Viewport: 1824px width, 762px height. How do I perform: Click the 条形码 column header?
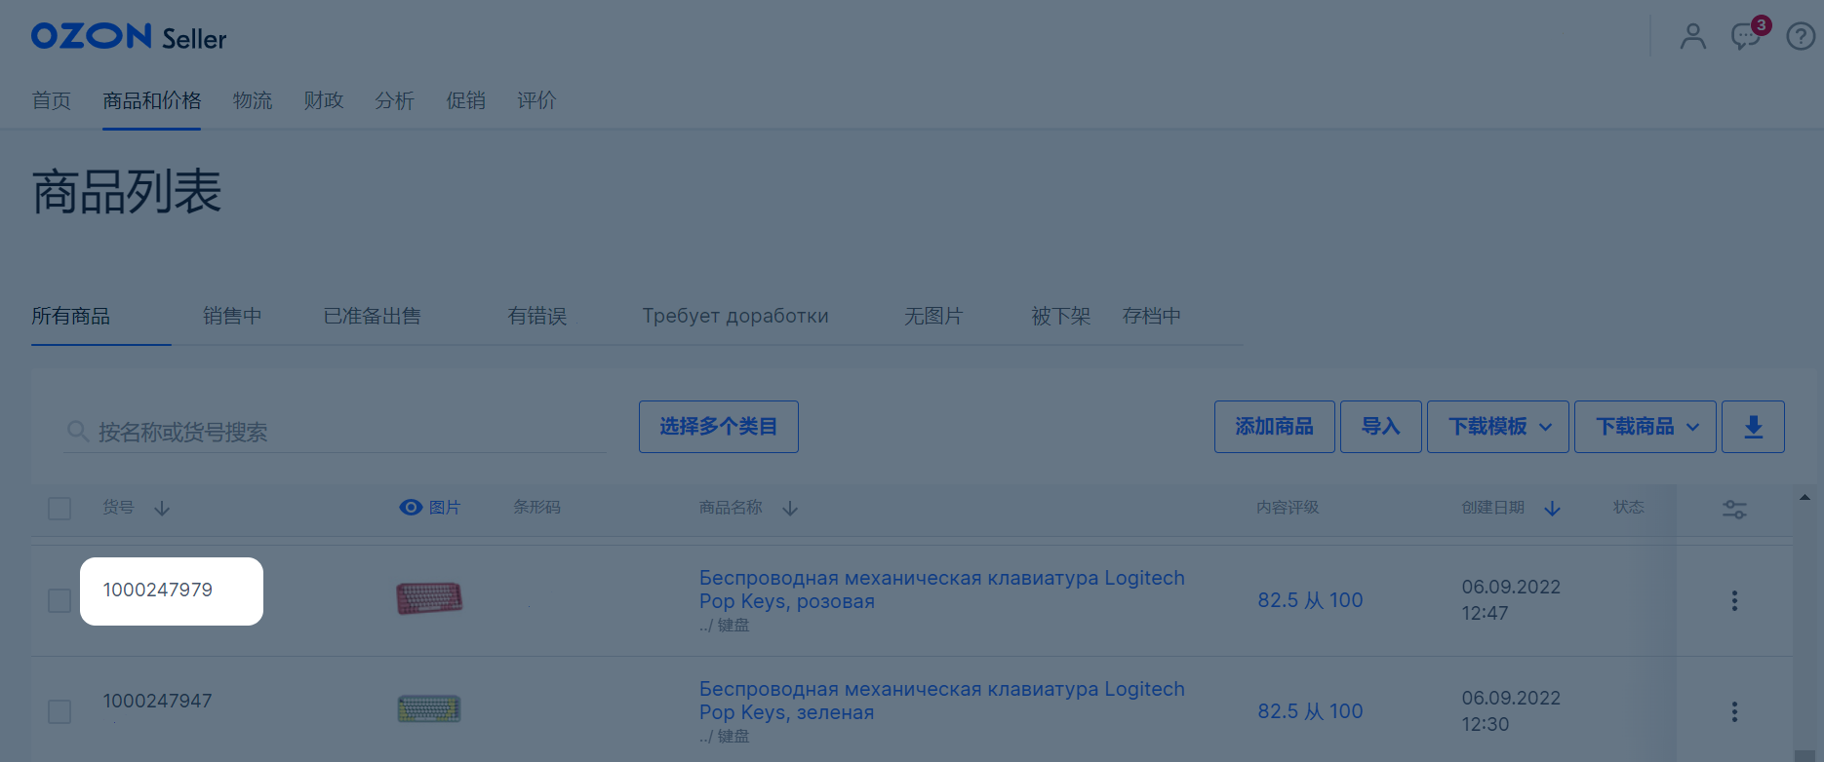[x=537, y=508]
